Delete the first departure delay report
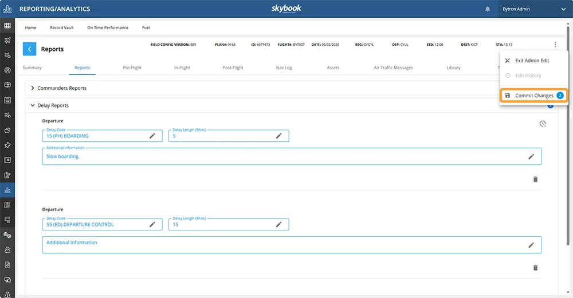573x298 pixels. point(535,179)
